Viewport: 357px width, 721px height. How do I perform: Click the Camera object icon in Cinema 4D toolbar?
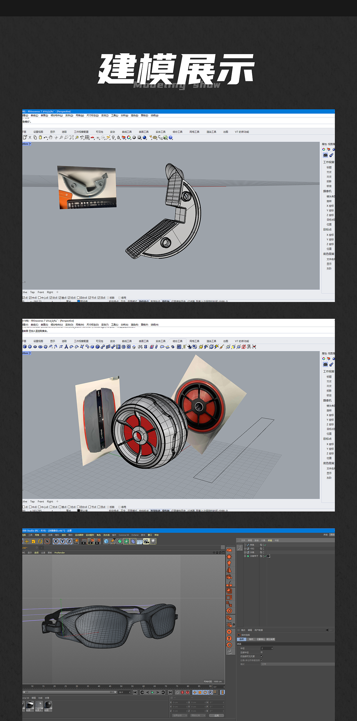click(146, 541)
